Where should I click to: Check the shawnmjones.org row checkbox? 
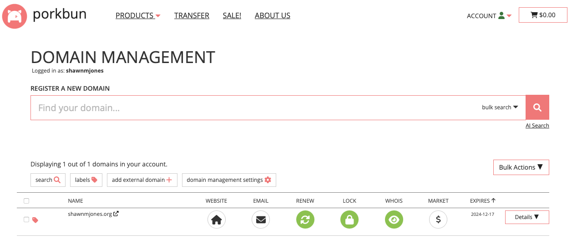pyautogui.click(x=26, y=219)
